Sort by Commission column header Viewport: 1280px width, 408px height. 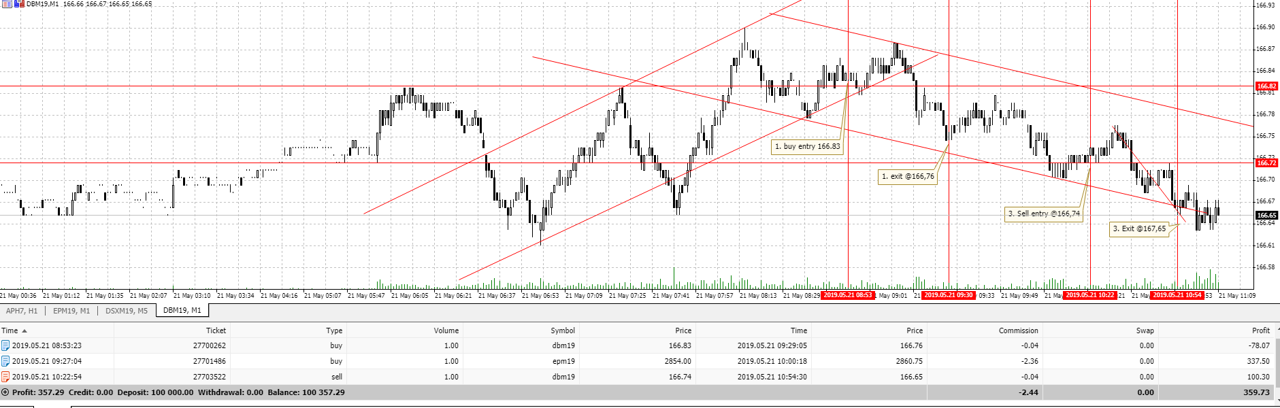[1019, 330]
